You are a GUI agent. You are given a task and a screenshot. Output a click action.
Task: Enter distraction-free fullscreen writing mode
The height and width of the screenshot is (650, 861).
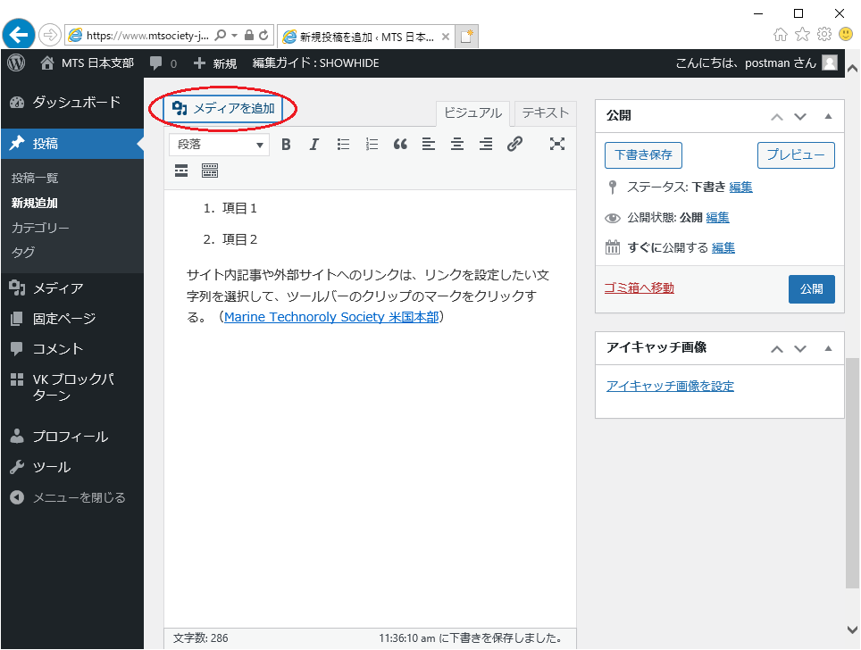(x=557, y=144)
